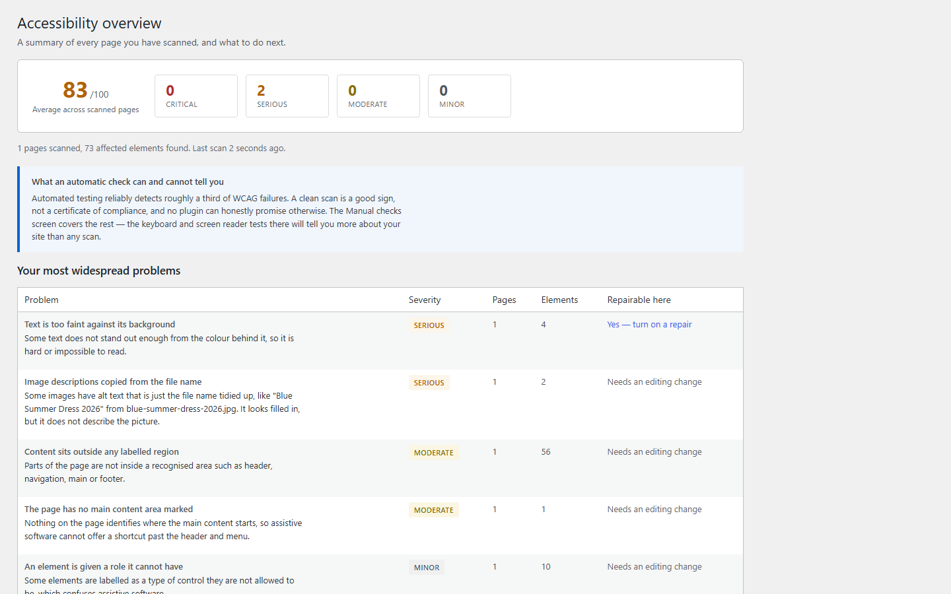
Task: Click the Minor badge in role row
Action: pos(427,568)
